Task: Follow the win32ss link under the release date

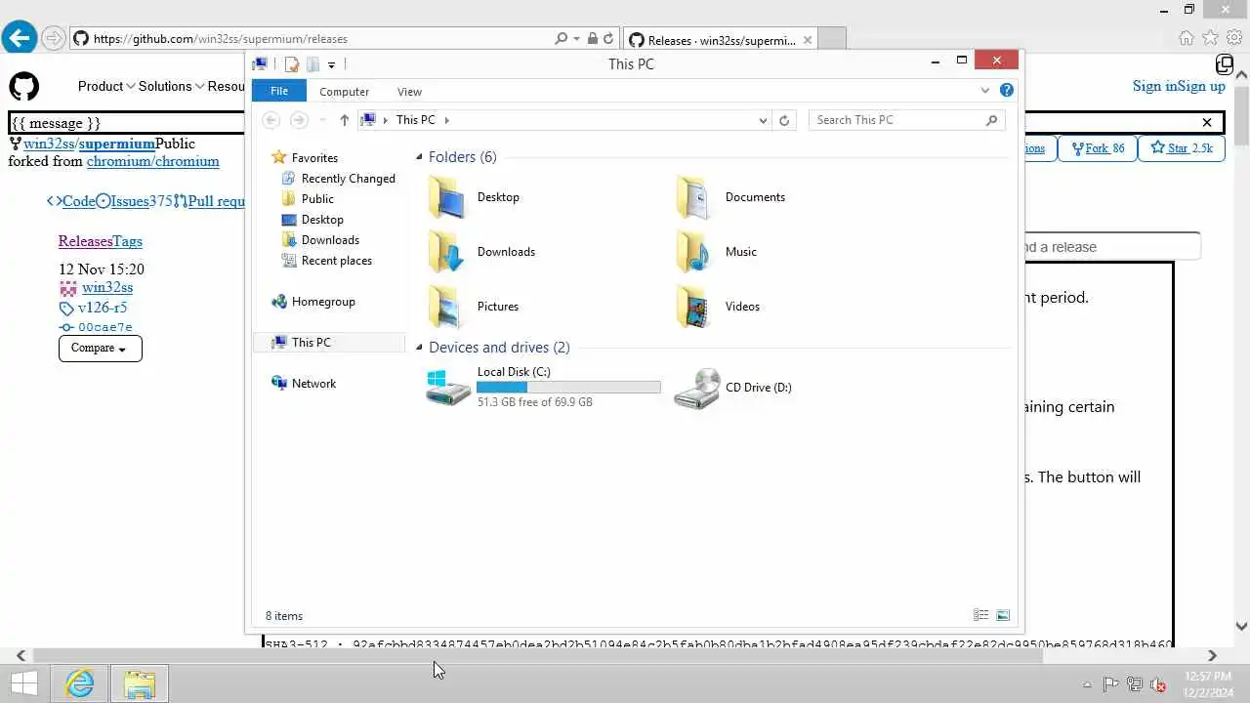Action: [107, 288]
